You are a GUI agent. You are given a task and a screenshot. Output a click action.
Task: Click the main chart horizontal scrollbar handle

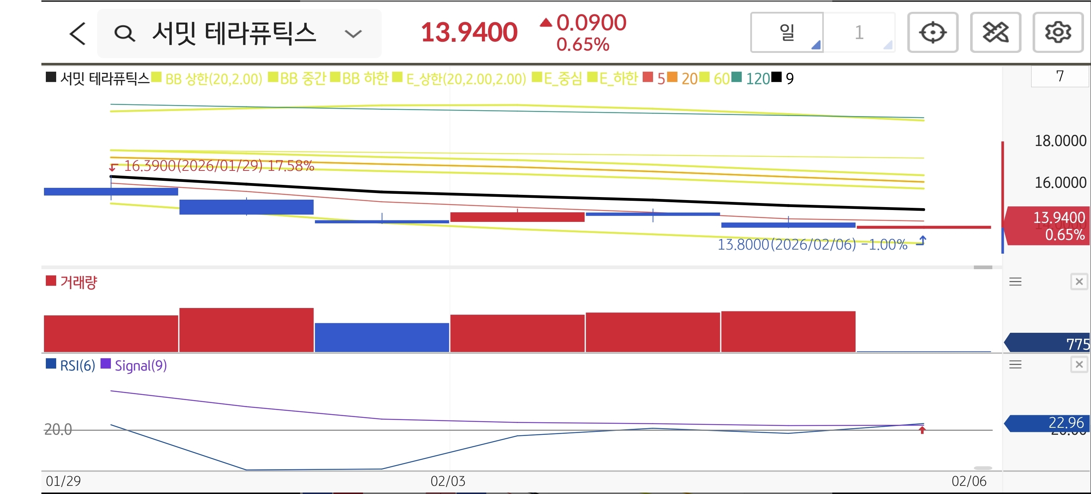pyautogui.click(x=983, y=267)
